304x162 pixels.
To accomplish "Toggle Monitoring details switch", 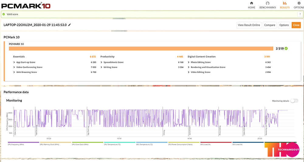I will (294, 101).
